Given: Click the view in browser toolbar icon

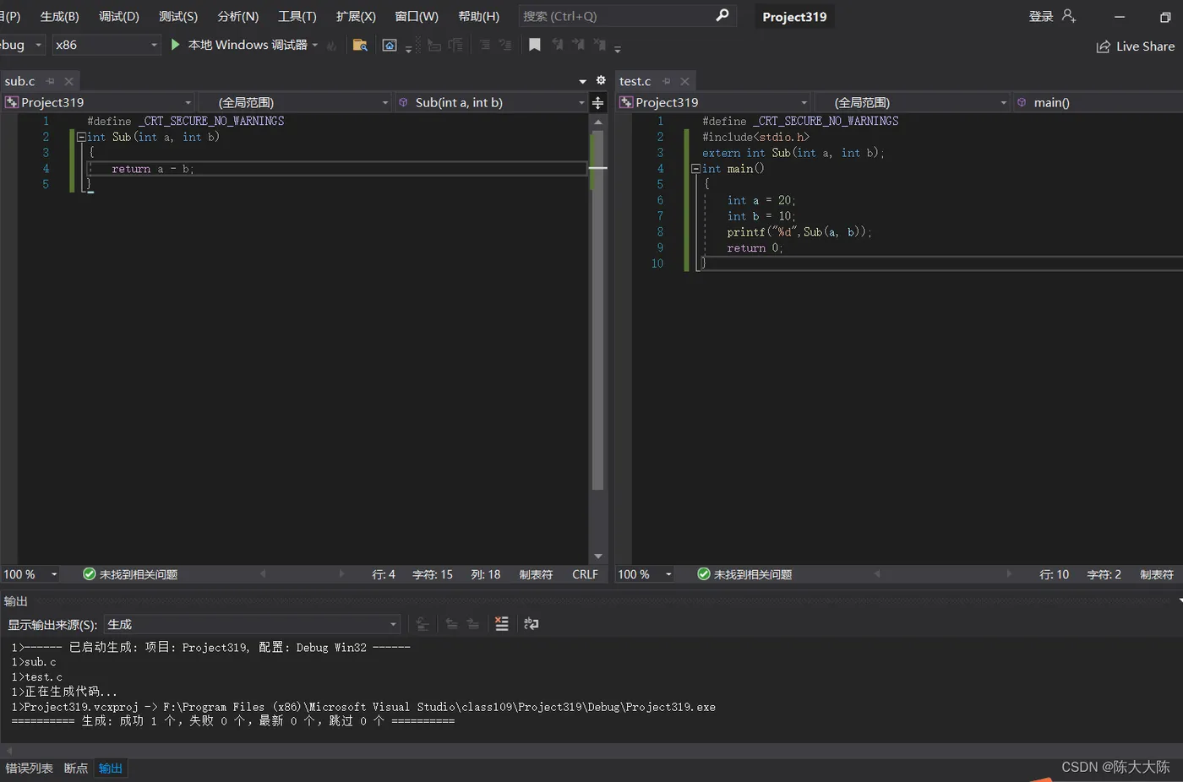Looking at the screenshot, I should click(390, 46).
